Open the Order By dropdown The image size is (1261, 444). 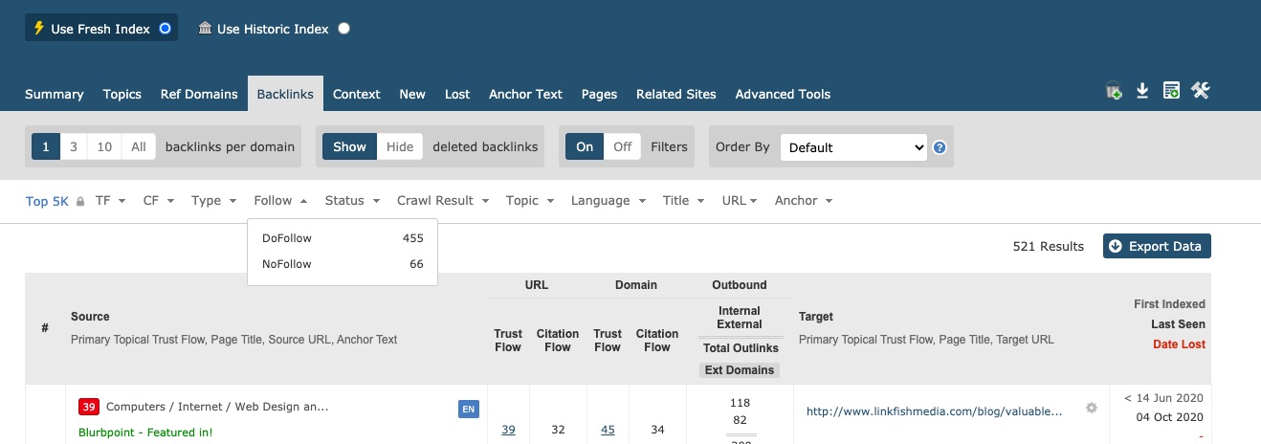pos(853,147)
